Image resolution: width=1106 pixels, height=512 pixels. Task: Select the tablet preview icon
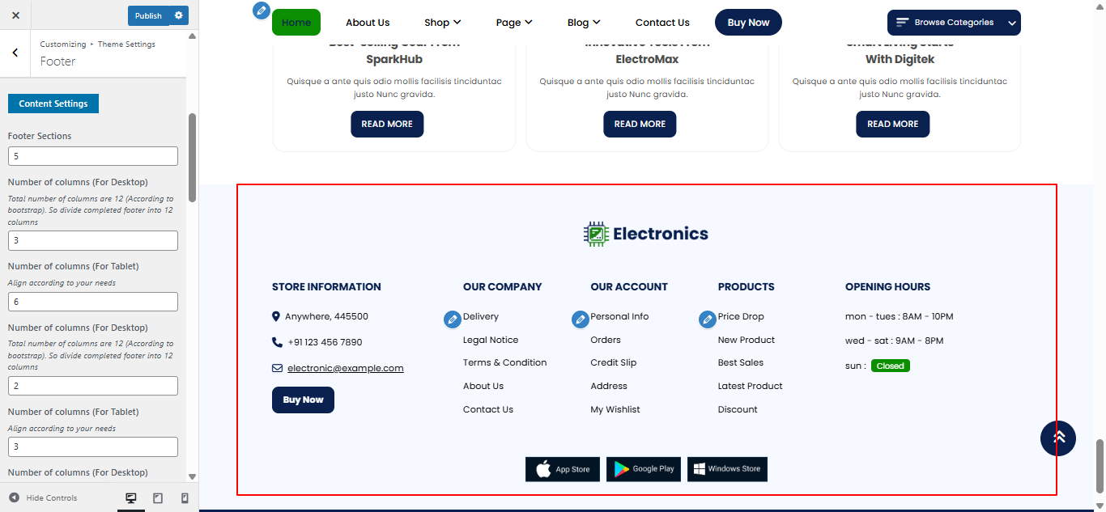tap(158, 498)
